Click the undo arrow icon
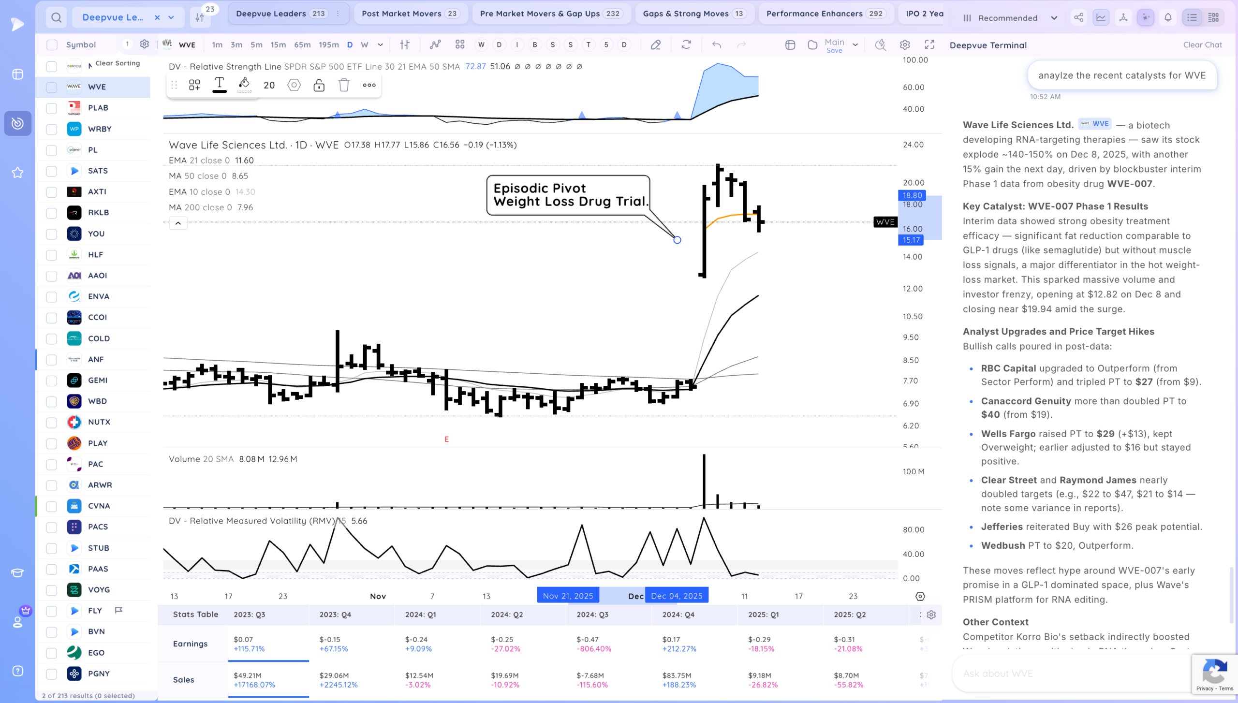Image resolution: width=1238 pixels, height=703 pixels. tap(717, 45)
